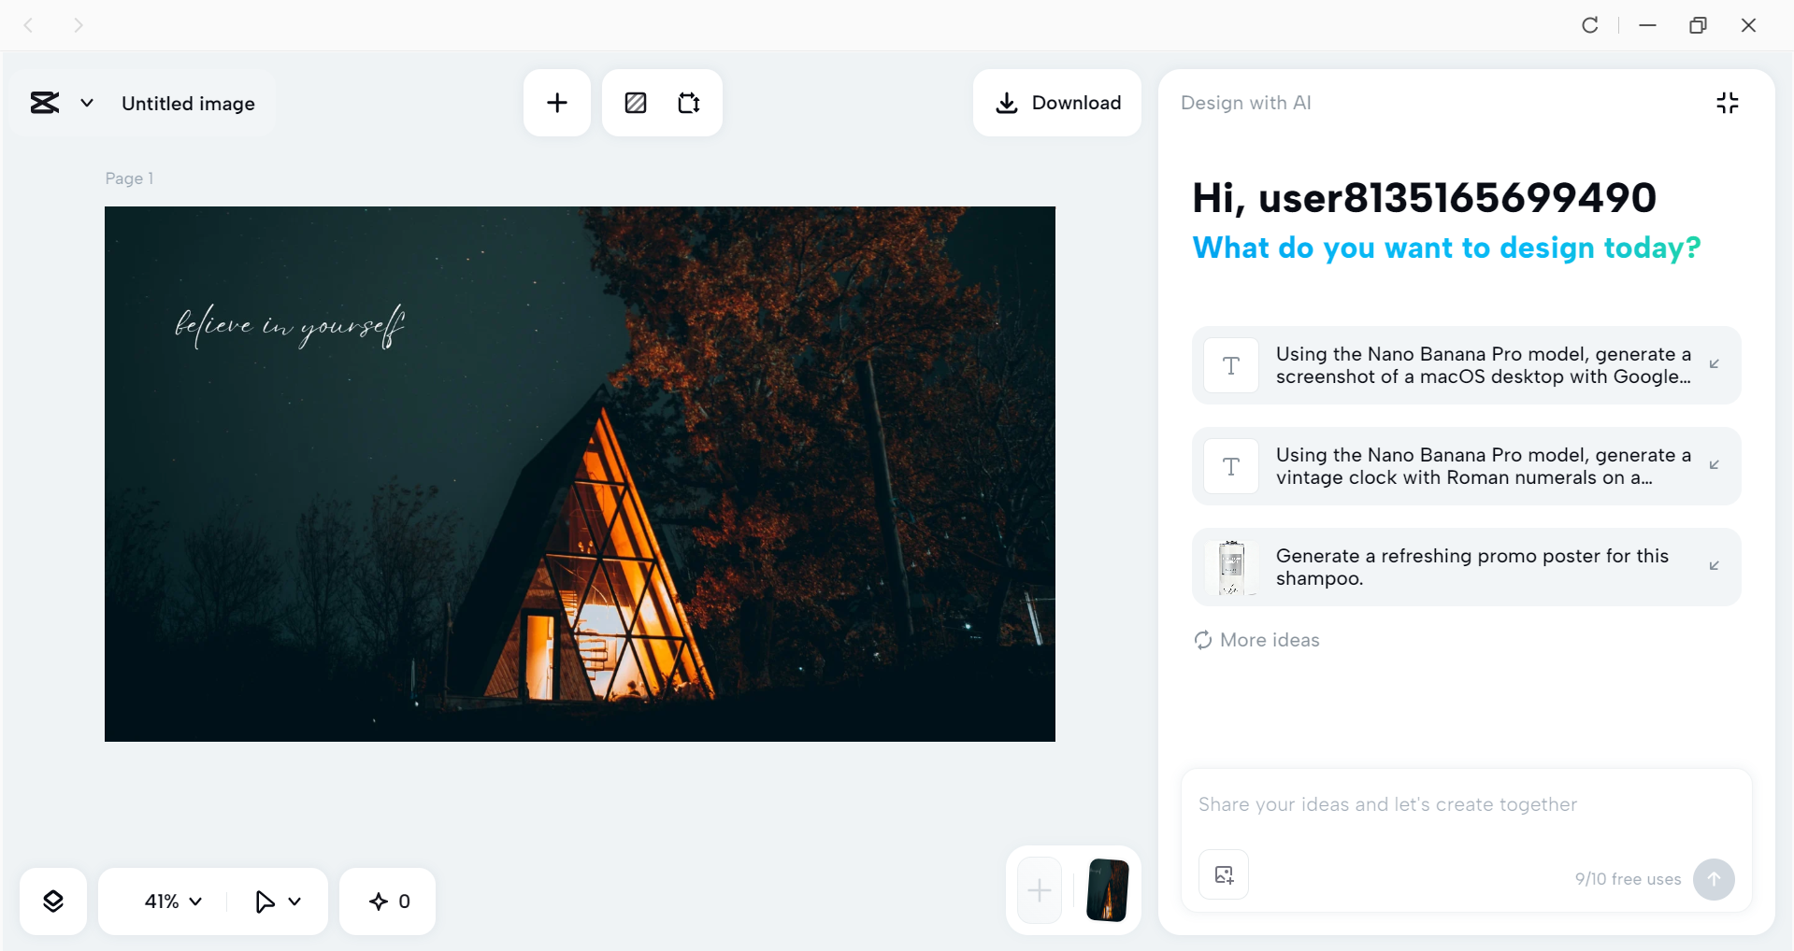Click the T icon on macOS desktop prompt

point(1231,365)
